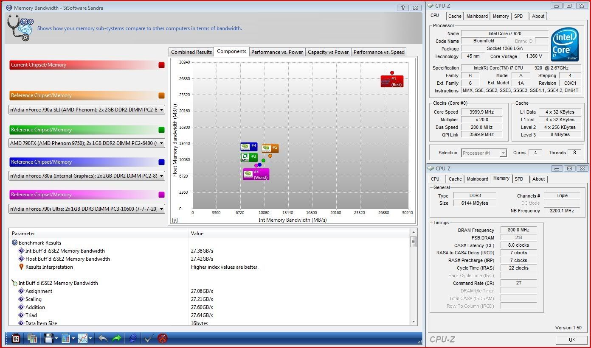Click the results list scroll up arrow
Image resolution: width=591 pixels, height=348 pixels.
click(414, 232)
